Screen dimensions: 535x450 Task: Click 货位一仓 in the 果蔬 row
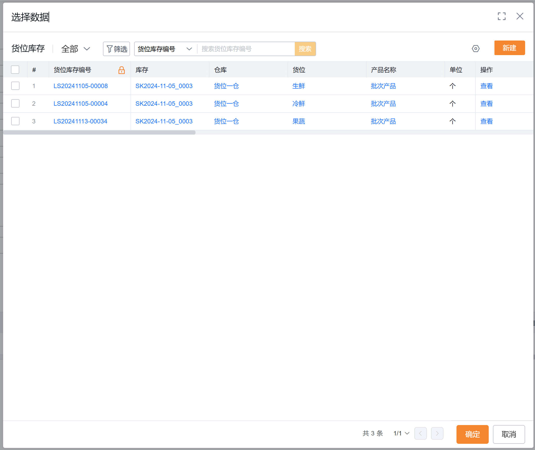coord(226,121)
